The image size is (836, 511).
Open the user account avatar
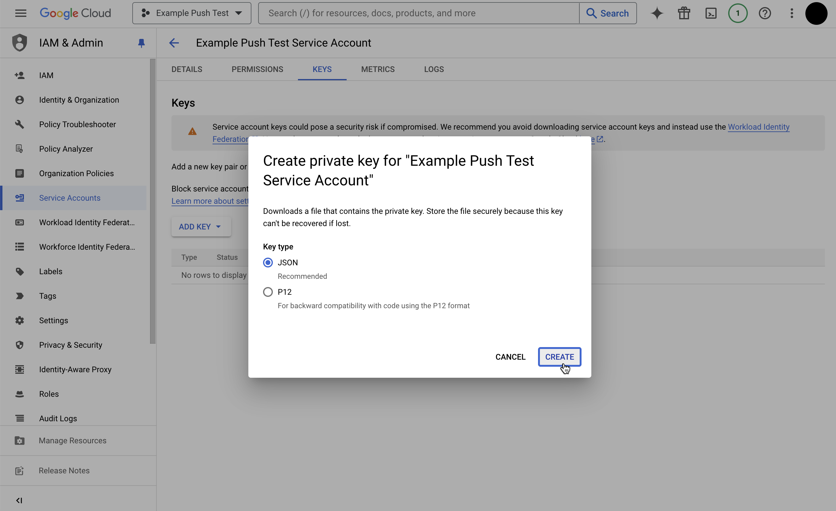coord(816,13)
